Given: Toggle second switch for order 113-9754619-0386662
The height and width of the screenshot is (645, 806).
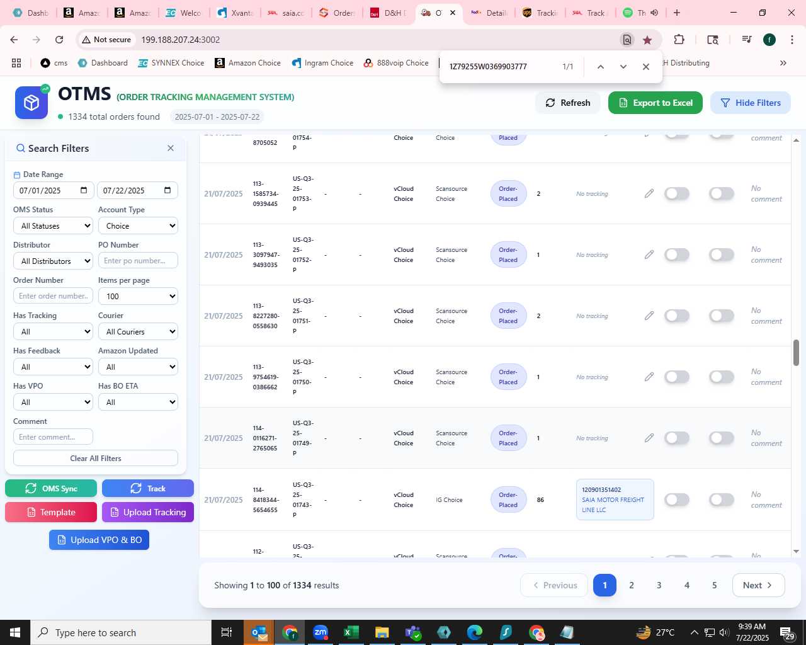Looking at the screenshot, I should click(x=722, y=377).
